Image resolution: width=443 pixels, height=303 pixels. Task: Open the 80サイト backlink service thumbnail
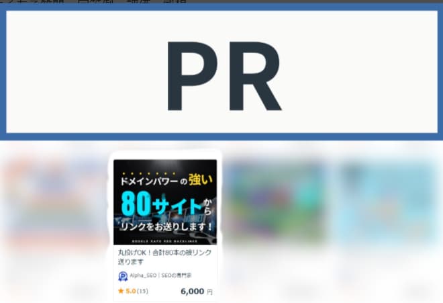point(165,202)
